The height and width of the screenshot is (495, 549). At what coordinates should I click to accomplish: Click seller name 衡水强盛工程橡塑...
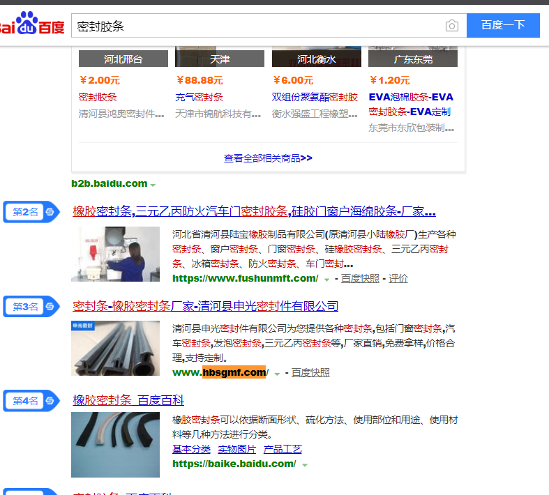click(315, 114)
